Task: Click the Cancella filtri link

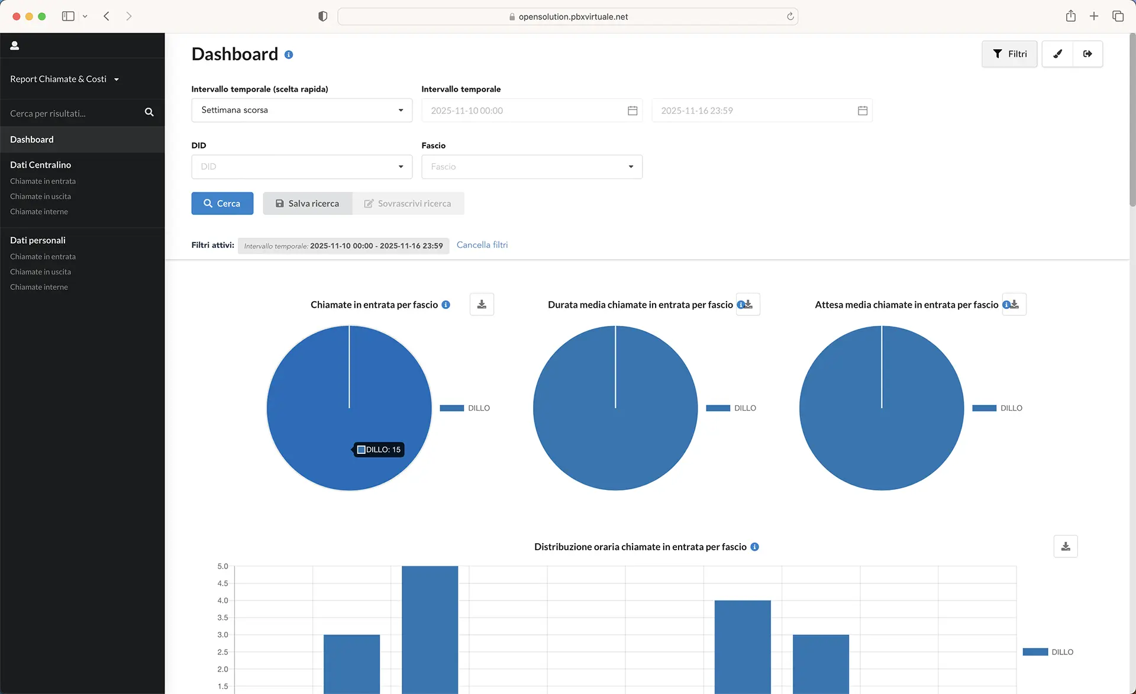Action: click(482, 245)
